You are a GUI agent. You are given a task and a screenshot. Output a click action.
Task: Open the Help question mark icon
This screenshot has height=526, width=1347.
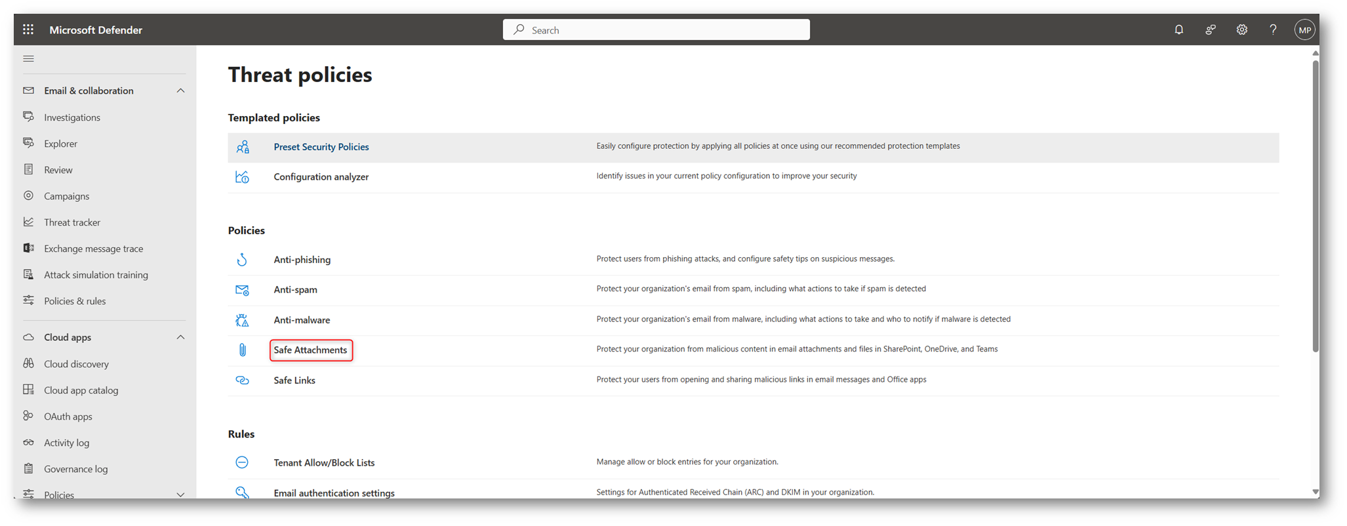pyautogui.click(x=1273, y=30)
